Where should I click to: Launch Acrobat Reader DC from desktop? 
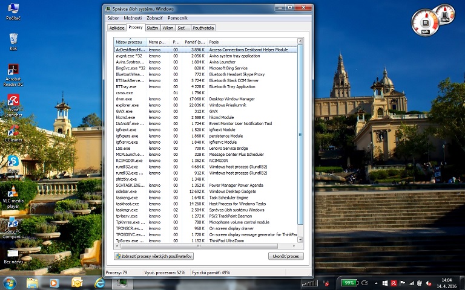click(x=13, y=75)
